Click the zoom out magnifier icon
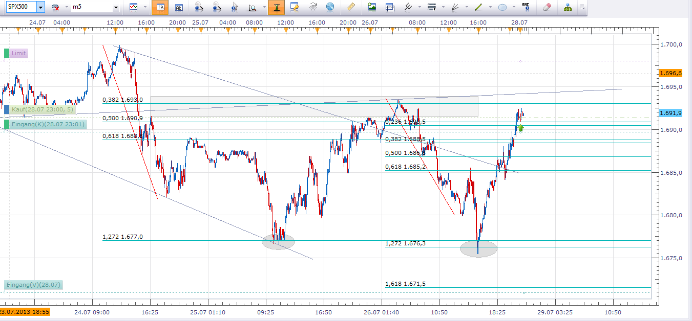 217,8
